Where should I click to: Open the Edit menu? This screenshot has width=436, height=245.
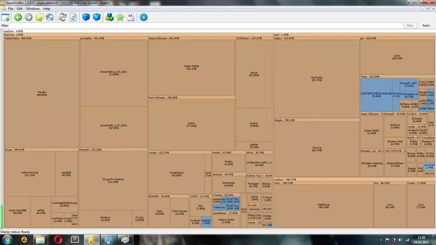[20, 8]
